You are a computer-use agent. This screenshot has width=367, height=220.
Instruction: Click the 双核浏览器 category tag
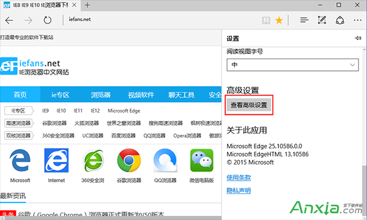tap(19, 136)
